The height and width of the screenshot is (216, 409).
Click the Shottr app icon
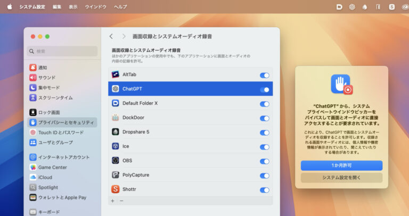pyautogui.click(x=115, y=189)
